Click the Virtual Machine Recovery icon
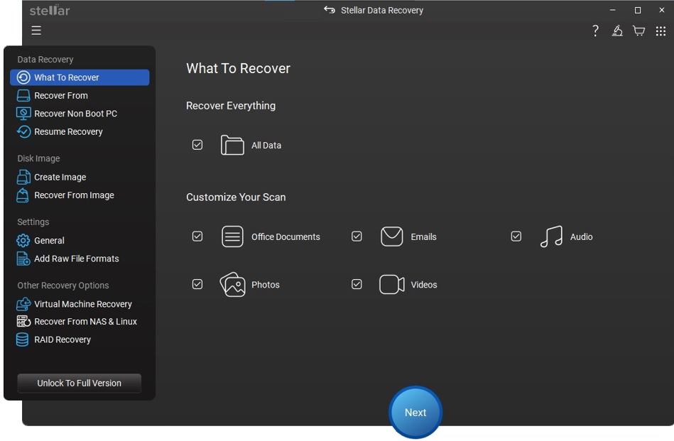The height and width of the screenshot is (441, 674). pos(23,304)
